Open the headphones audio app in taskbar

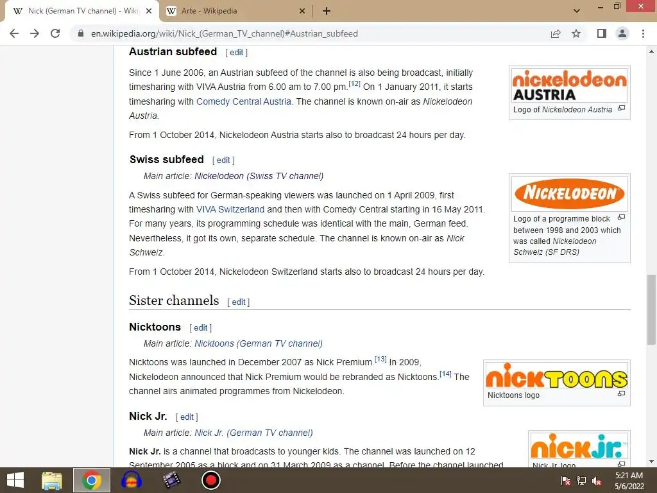(132, 480)
